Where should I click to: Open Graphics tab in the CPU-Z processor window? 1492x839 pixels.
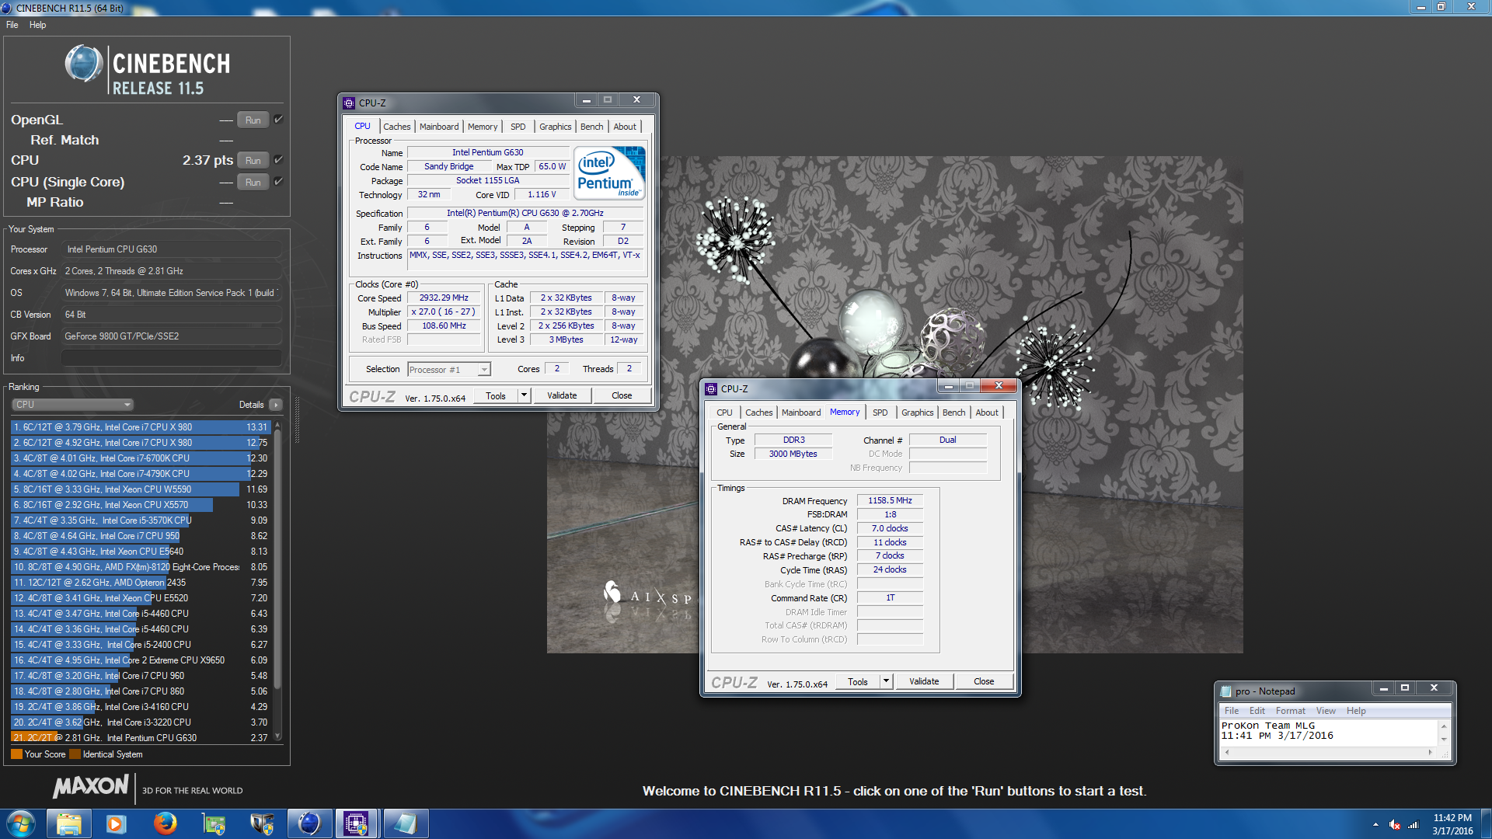tap(556, 127)
